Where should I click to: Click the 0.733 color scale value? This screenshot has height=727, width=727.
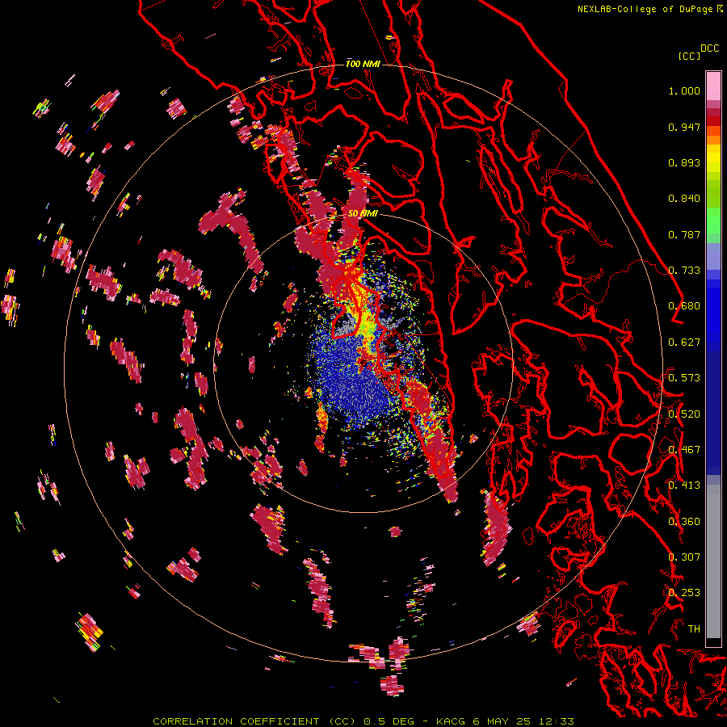684,271
